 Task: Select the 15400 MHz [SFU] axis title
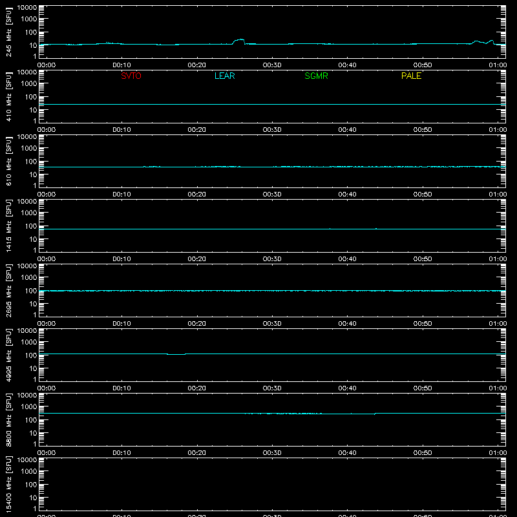pyautogui.click(x=8, y=484)
